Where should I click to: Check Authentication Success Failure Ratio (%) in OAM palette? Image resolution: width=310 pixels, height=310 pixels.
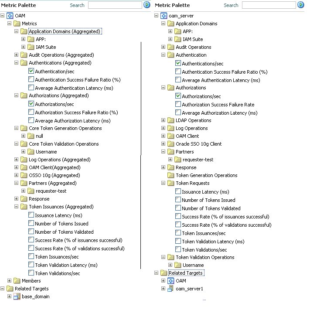tap(31, 79)
